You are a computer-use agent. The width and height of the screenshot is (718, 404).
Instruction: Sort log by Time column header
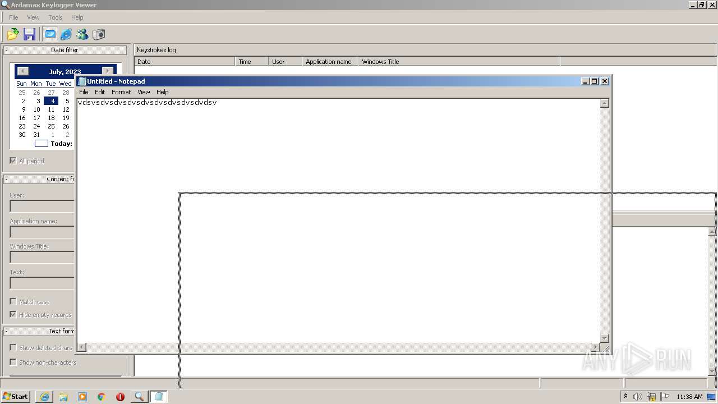pyautogui.click(x=251, y=62)
